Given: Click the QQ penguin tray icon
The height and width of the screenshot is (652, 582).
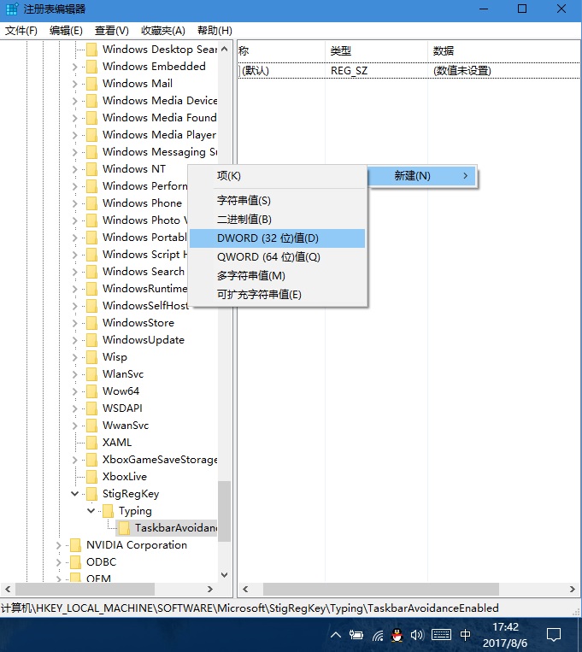Looking at the screenshot, I should coord(397,635).
